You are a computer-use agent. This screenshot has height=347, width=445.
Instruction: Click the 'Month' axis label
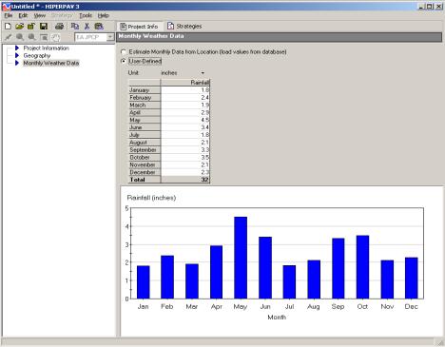click(277, 318)
